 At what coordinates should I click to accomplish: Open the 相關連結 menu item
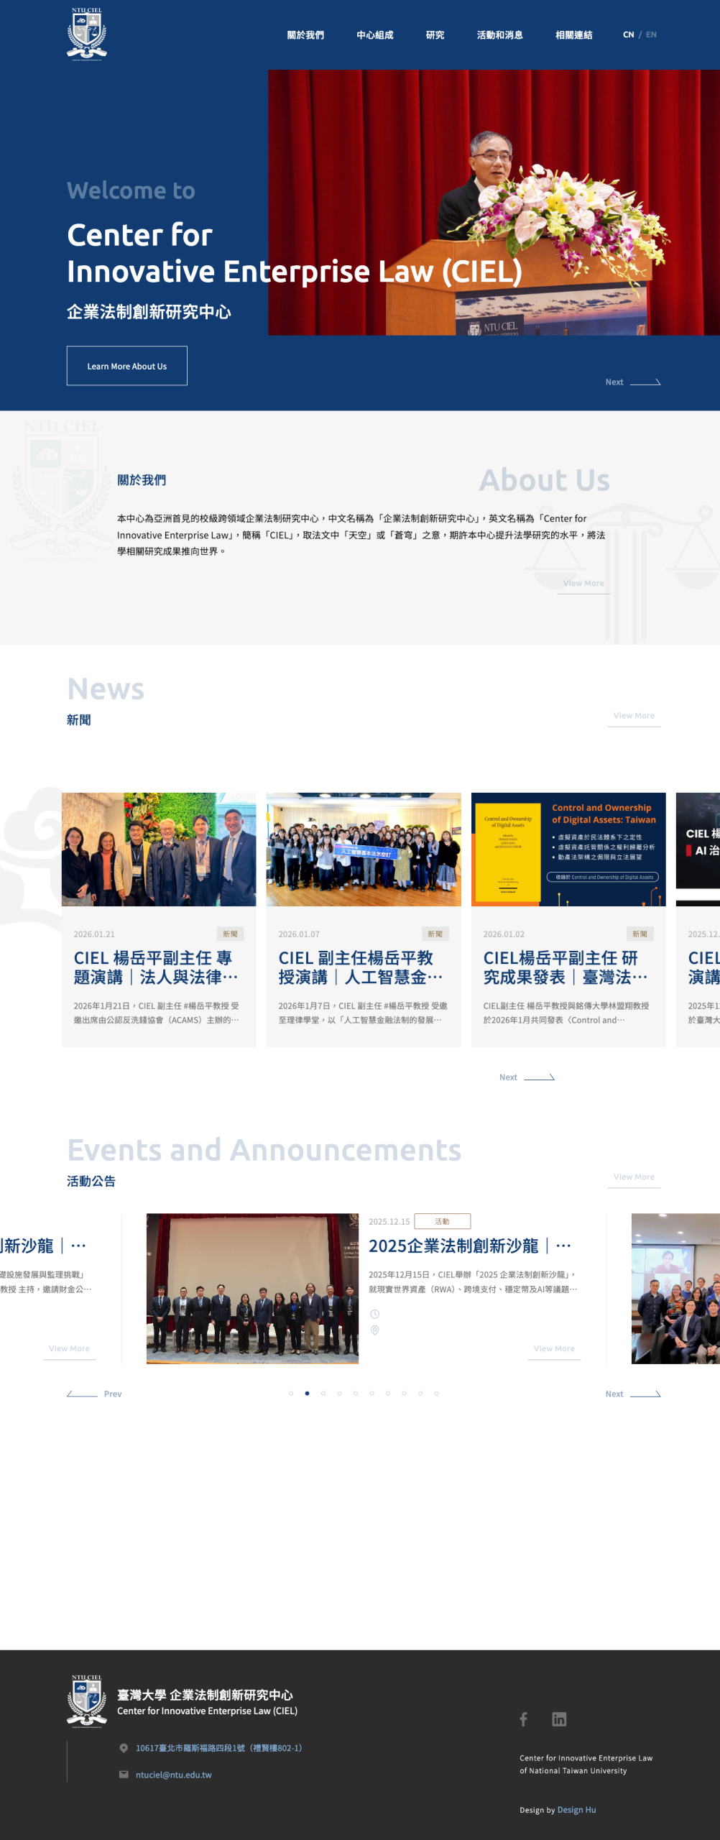573,34
